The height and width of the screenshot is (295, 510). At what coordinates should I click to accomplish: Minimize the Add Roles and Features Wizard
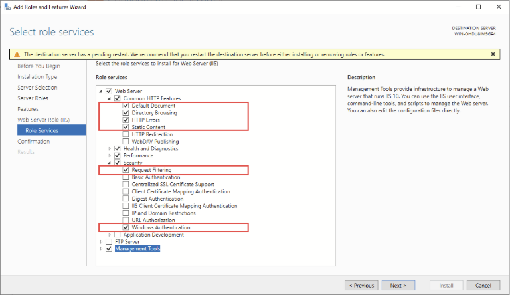458,7
